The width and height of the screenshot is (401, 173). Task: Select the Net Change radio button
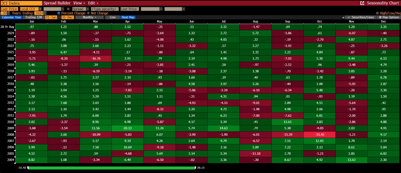88,13
